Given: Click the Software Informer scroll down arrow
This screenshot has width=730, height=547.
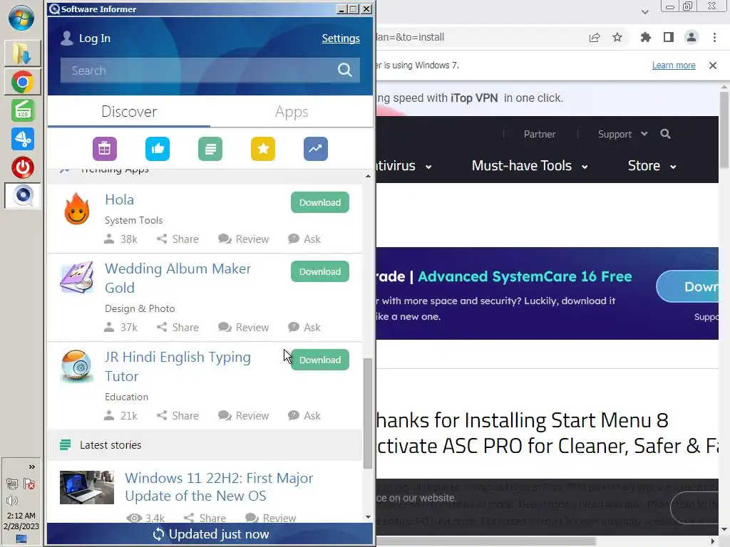Looking at the screenshot, I should pyautogui.click(x=368, y=517).
